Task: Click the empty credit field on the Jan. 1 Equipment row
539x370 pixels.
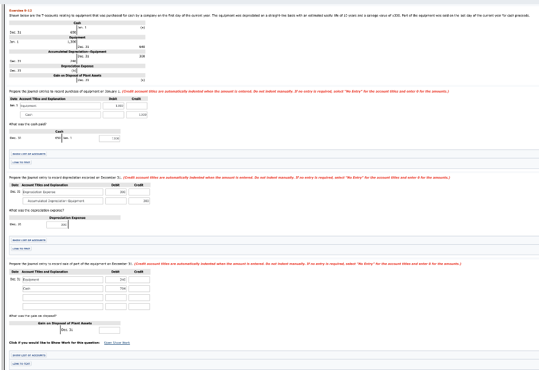Action: click(137, 106)
